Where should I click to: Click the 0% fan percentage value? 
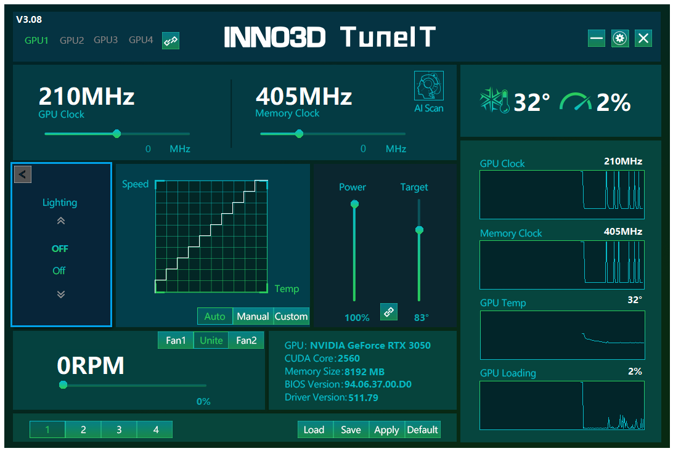click(x=203, y=402)
